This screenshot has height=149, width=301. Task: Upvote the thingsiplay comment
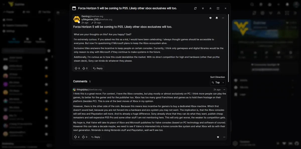[76, 137]
